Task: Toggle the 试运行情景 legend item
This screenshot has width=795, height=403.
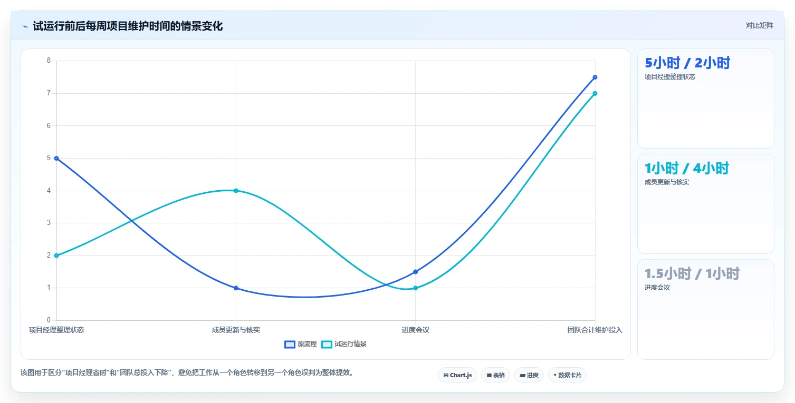Action: tap(344, 344)
